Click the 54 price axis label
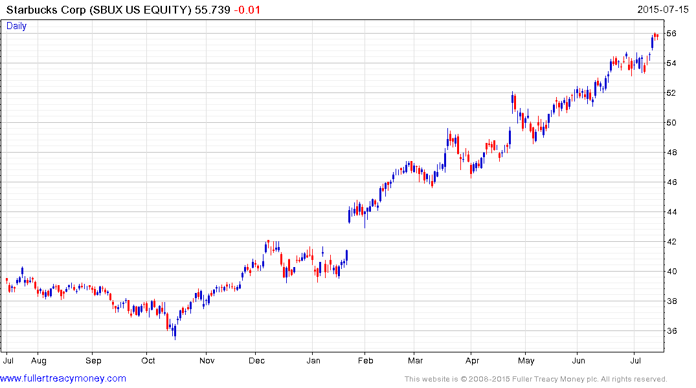 pyautogui.click(x=671, y=63)
